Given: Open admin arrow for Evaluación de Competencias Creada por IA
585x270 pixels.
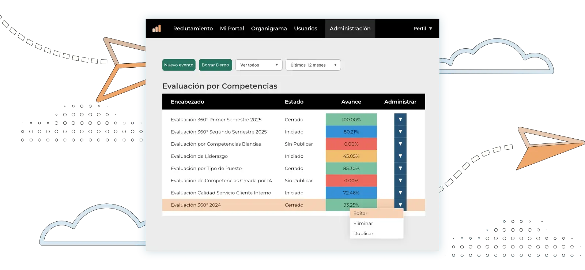Looking at the screenshot, I should pos(400,180).
